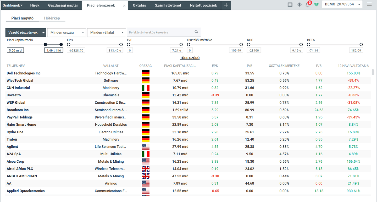Sort by the ORSZÁG column header
This screenshot has height=202, width=377.
point(146,66)
